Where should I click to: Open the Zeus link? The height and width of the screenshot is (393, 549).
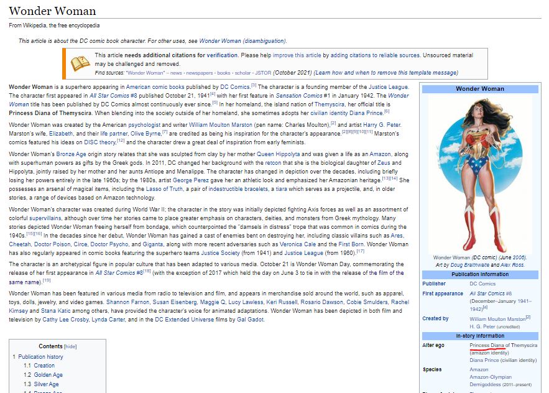tap(384, 163)
